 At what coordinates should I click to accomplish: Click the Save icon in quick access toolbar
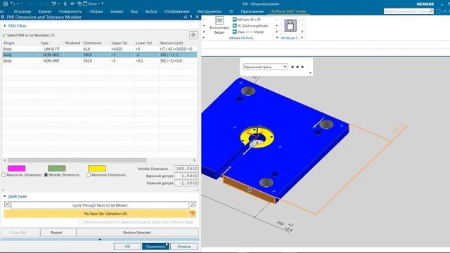[x=6, y=4]
